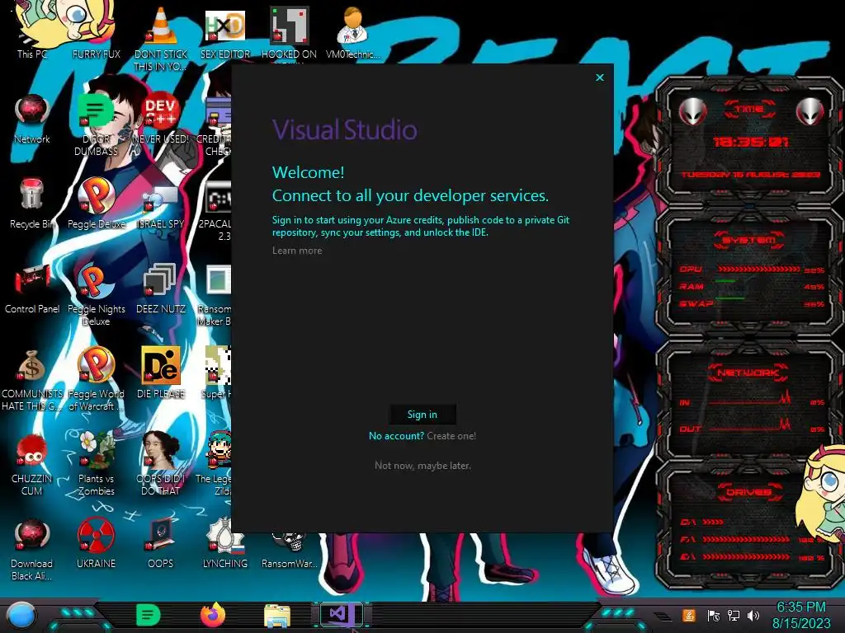Open the Action Center flag tray icon
Screen dimensions: 845x633
coord(714,616)
